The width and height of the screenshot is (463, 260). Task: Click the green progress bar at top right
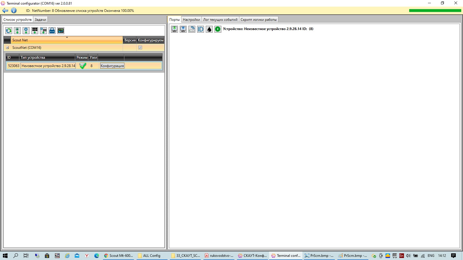point(435,11)
